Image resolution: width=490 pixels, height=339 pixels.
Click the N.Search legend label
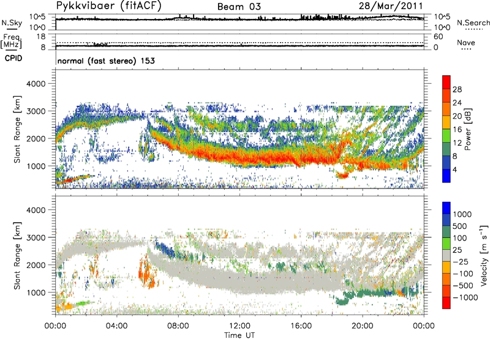pos(473,23)
